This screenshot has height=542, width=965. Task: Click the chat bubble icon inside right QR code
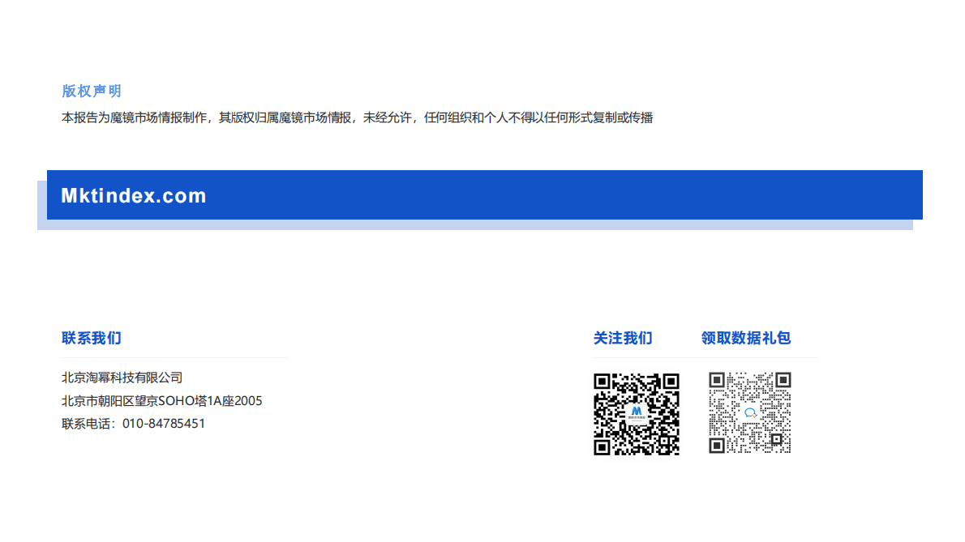[749, 412]
